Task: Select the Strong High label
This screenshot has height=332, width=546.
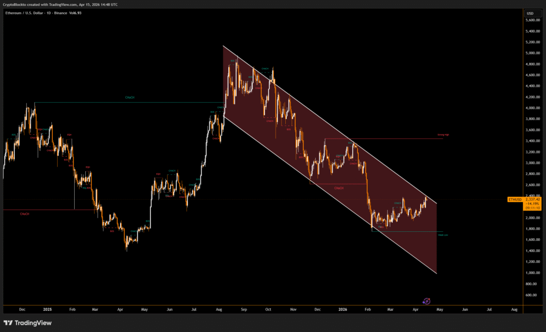Action: tap(443, 135)
